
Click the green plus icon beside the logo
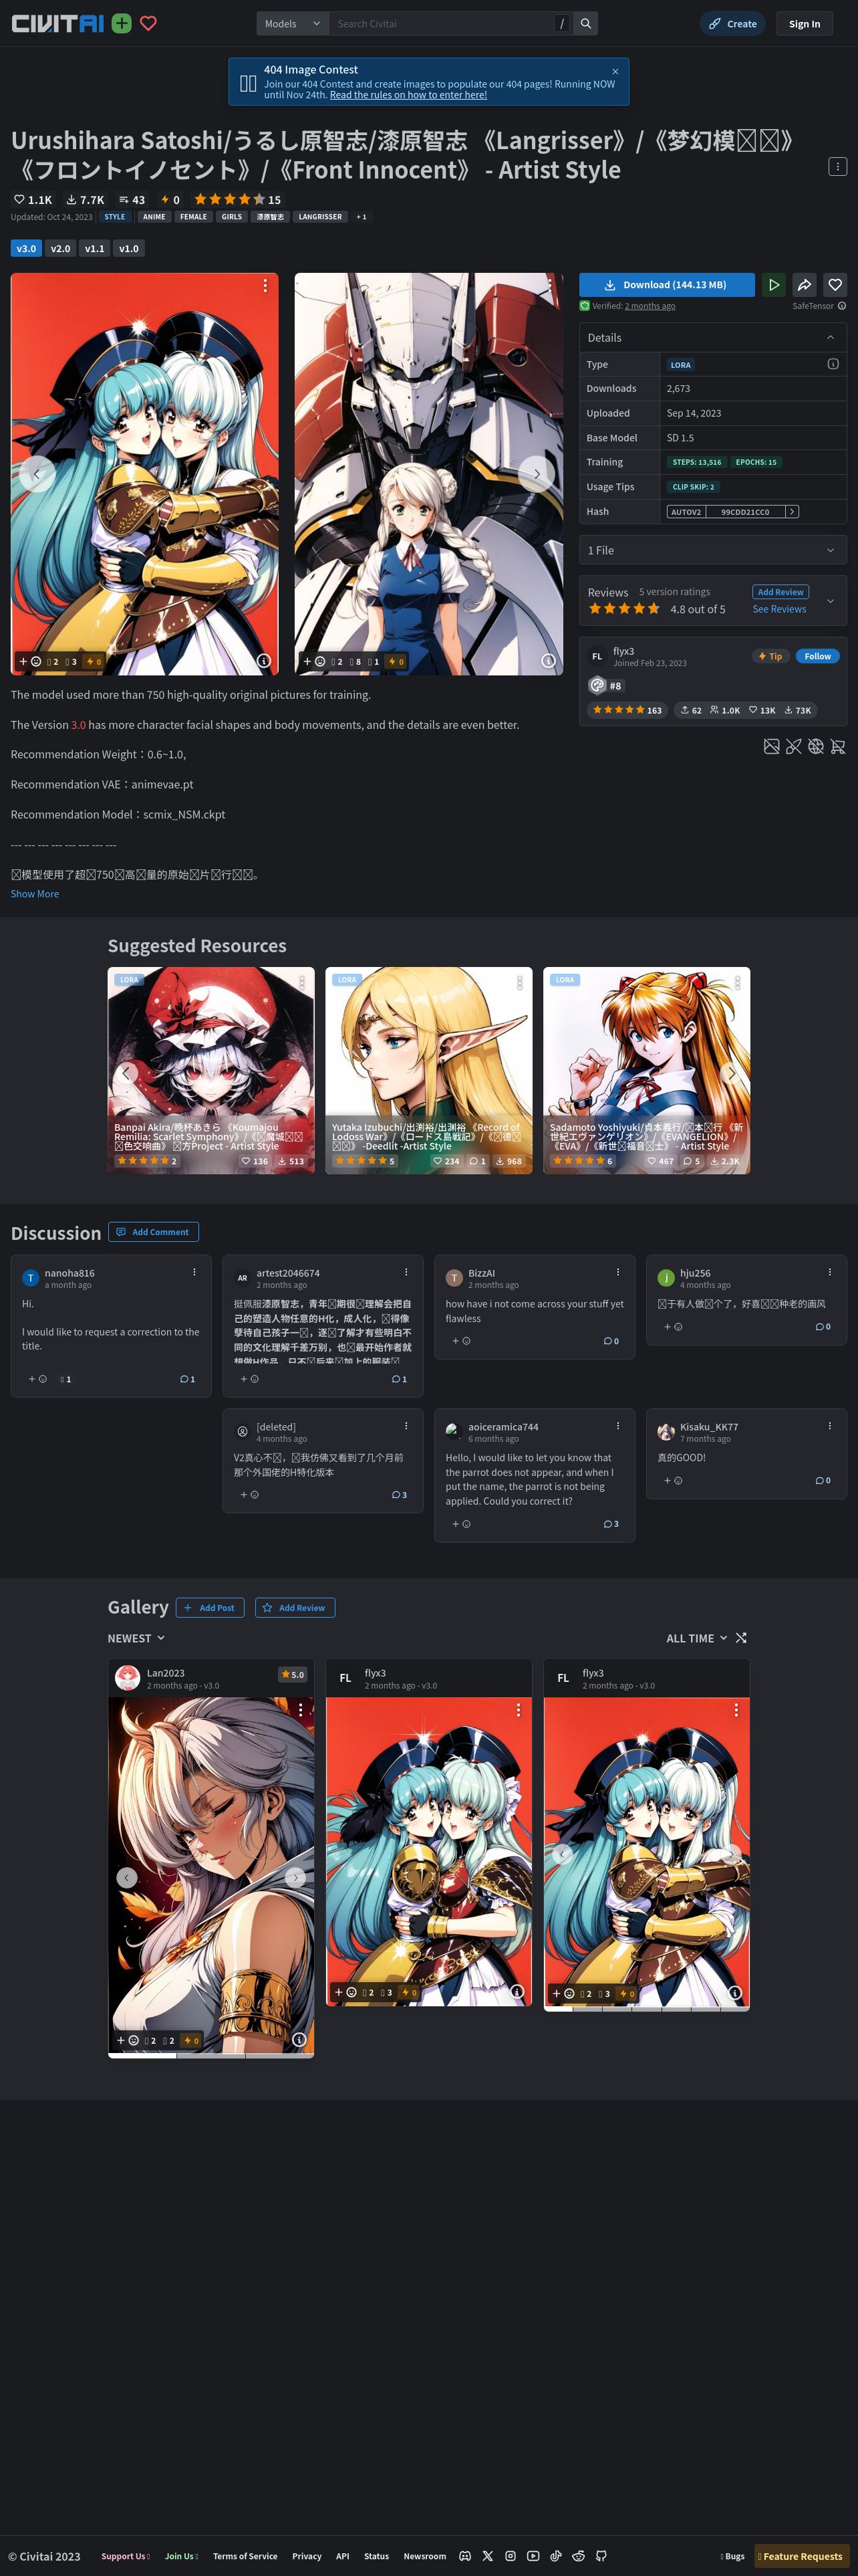pyautogui.click(x=122, y=23)
